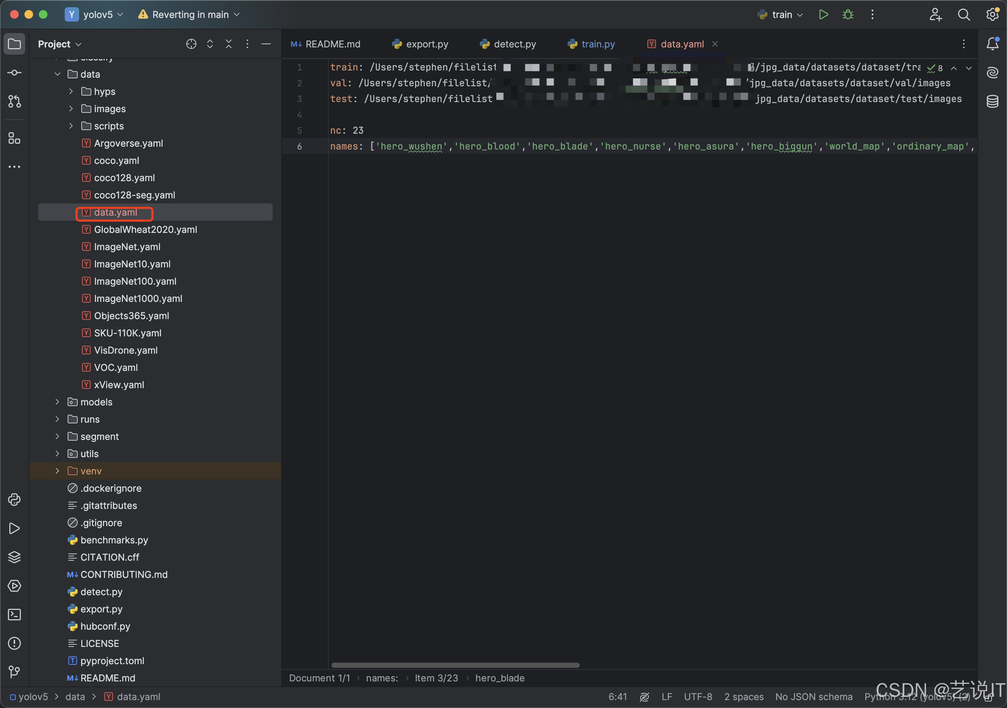Open the Commit tool window icon
Viewport: 1007px width, 708px height.
14,73
